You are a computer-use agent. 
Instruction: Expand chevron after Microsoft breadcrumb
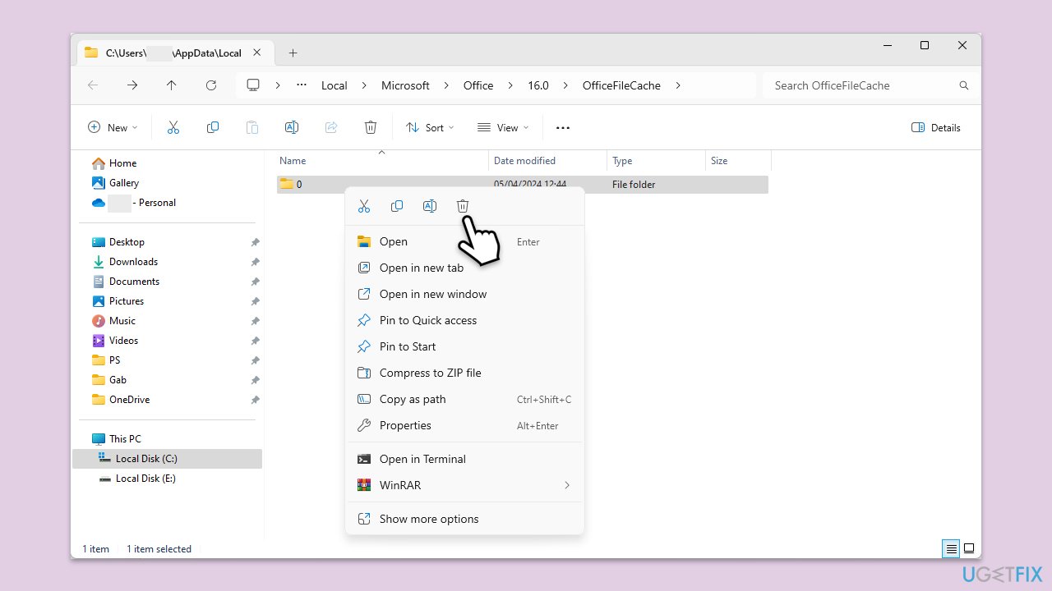coord(446,85)
